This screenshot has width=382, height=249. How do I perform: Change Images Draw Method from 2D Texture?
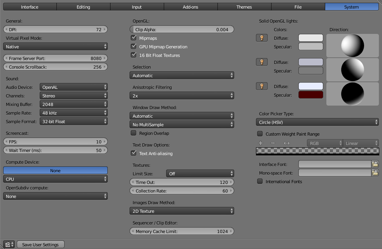click(x=182, y=211)
